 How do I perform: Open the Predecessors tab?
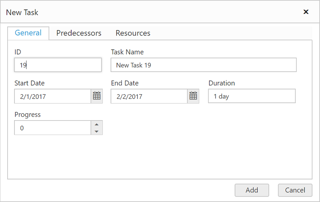pyautogui.click(x=79, y=33)
